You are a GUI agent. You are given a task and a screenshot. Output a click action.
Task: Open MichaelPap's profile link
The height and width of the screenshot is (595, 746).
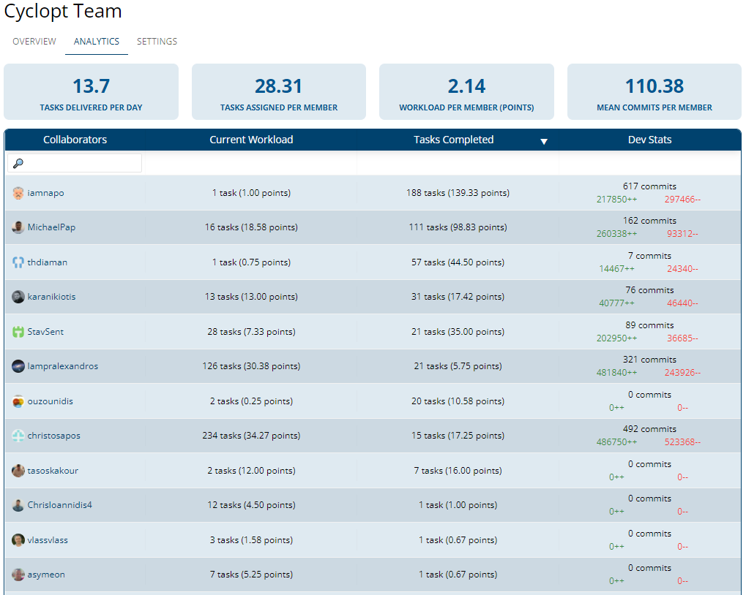[51, 227]
